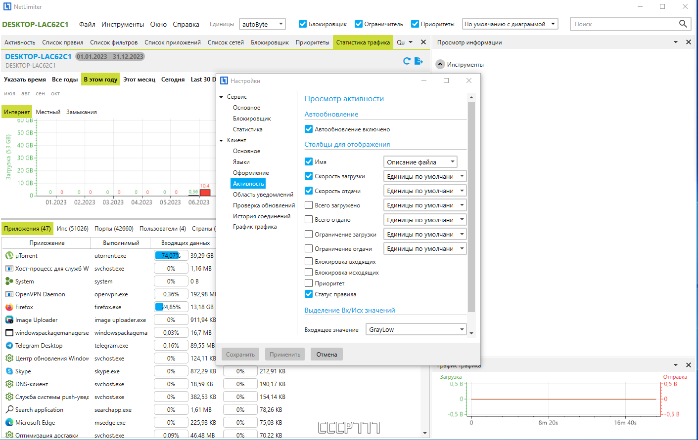
Task: Open the autoByte units dropdown
Action: click(x=262, y=24)
